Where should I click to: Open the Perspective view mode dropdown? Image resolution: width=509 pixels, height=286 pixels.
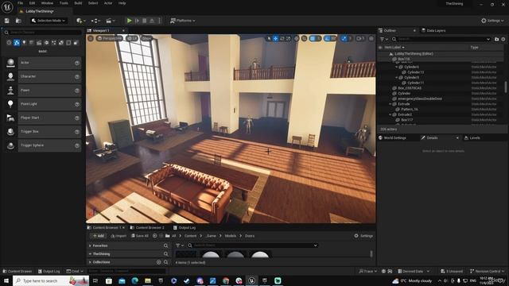[x=110, y=38]
